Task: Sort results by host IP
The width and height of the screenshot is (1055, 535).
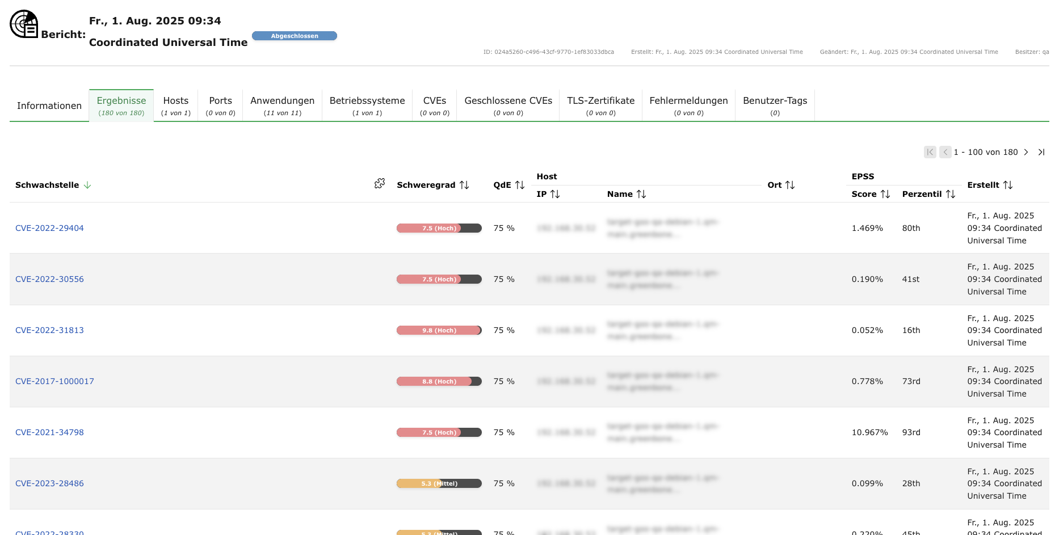Action: click(x=555, y=194)
